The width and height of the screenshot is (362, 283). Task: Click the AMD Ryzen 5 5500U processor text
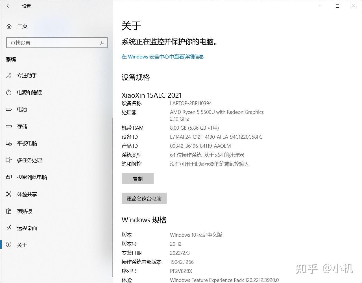coord(217,116)
